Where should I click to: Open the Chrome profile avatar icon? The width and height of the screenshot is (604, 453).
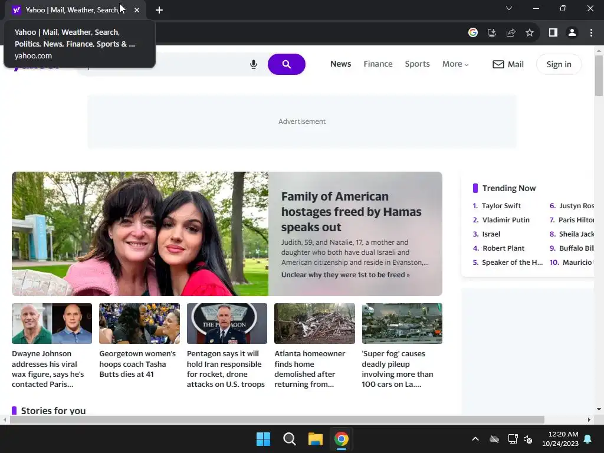pyautogui.click(x=572, y=33)
